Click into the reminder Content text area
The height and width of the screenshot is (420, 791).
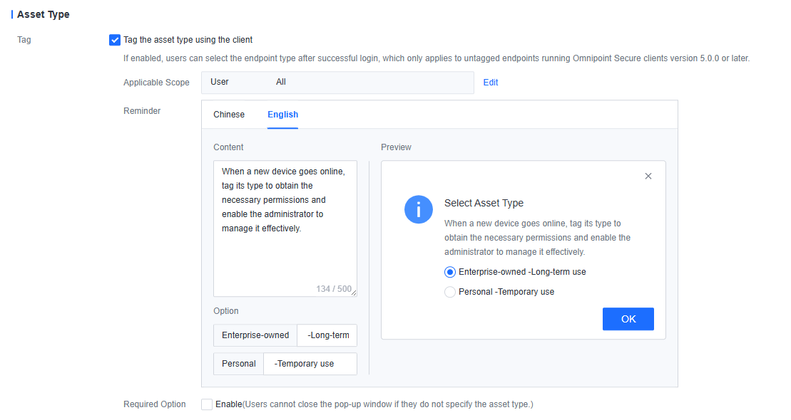(285, 228)
